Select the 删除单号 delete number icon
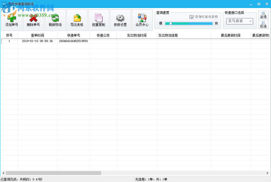This screenshot has height=182, width=271. click(33, 20)
